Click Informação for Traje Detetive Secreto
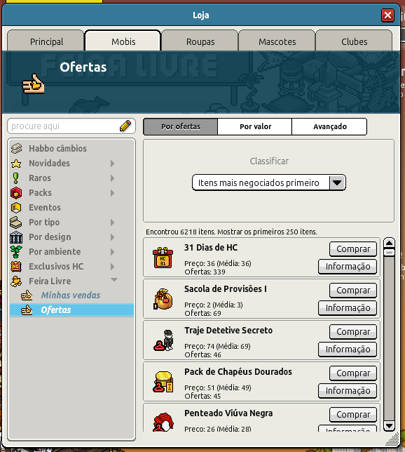405x452 pixels. click(348, 349)
